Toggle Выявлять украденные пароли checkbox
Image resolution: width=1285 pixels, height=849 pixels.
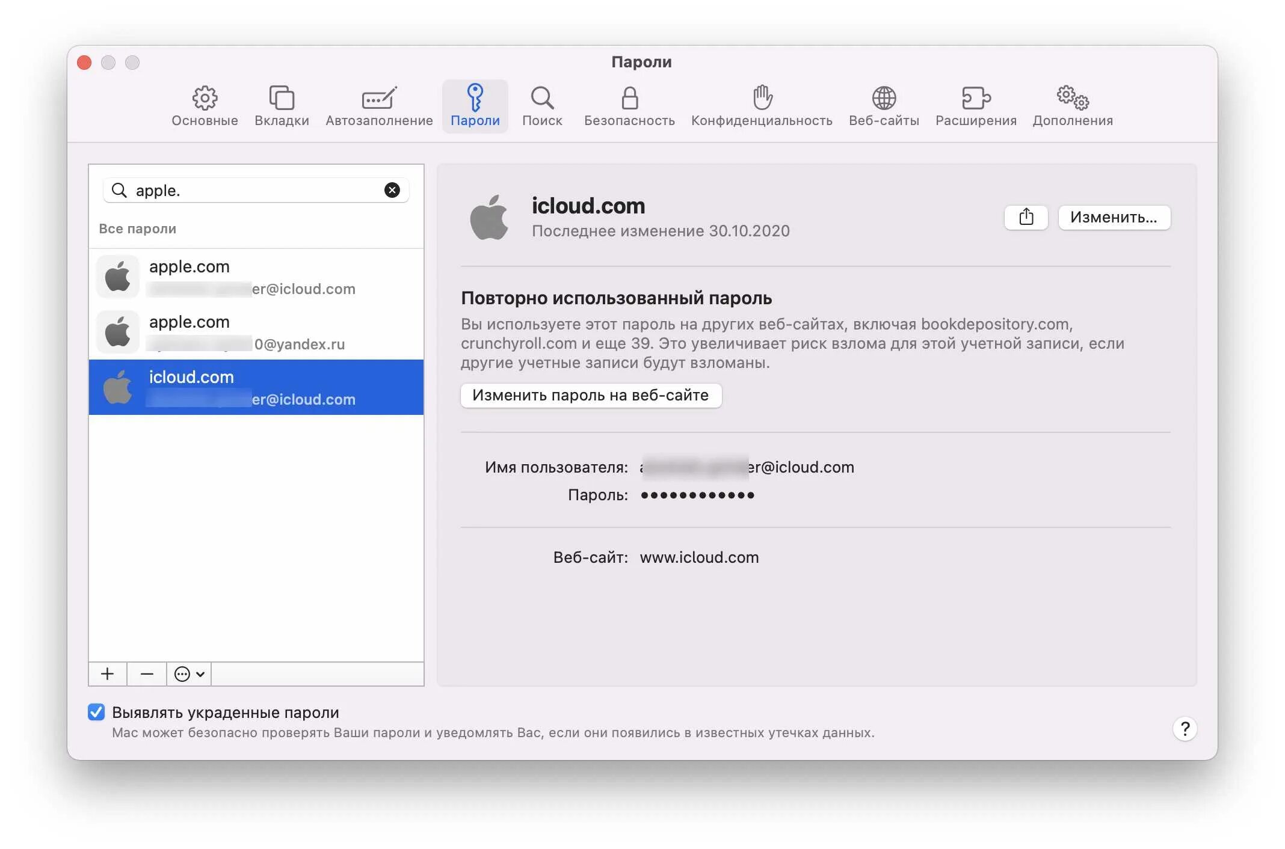(x=96, y=712)
